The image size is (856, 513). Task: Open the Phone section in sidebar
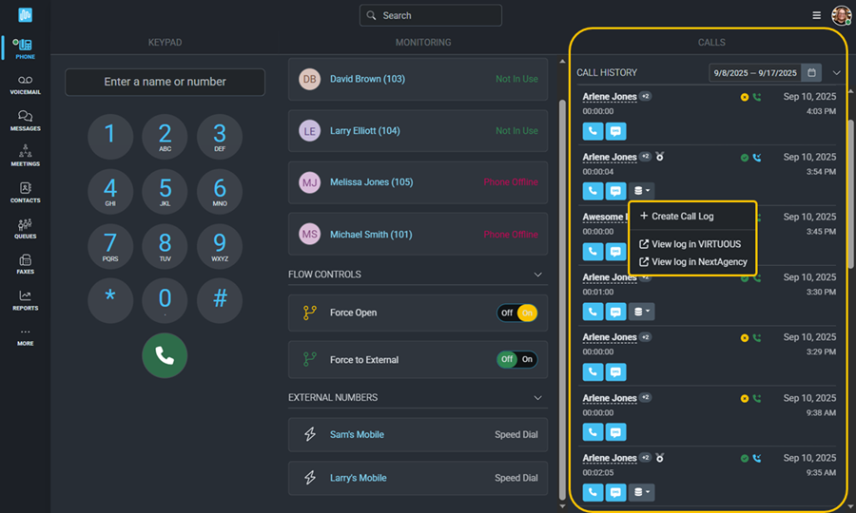click(25, 48)
